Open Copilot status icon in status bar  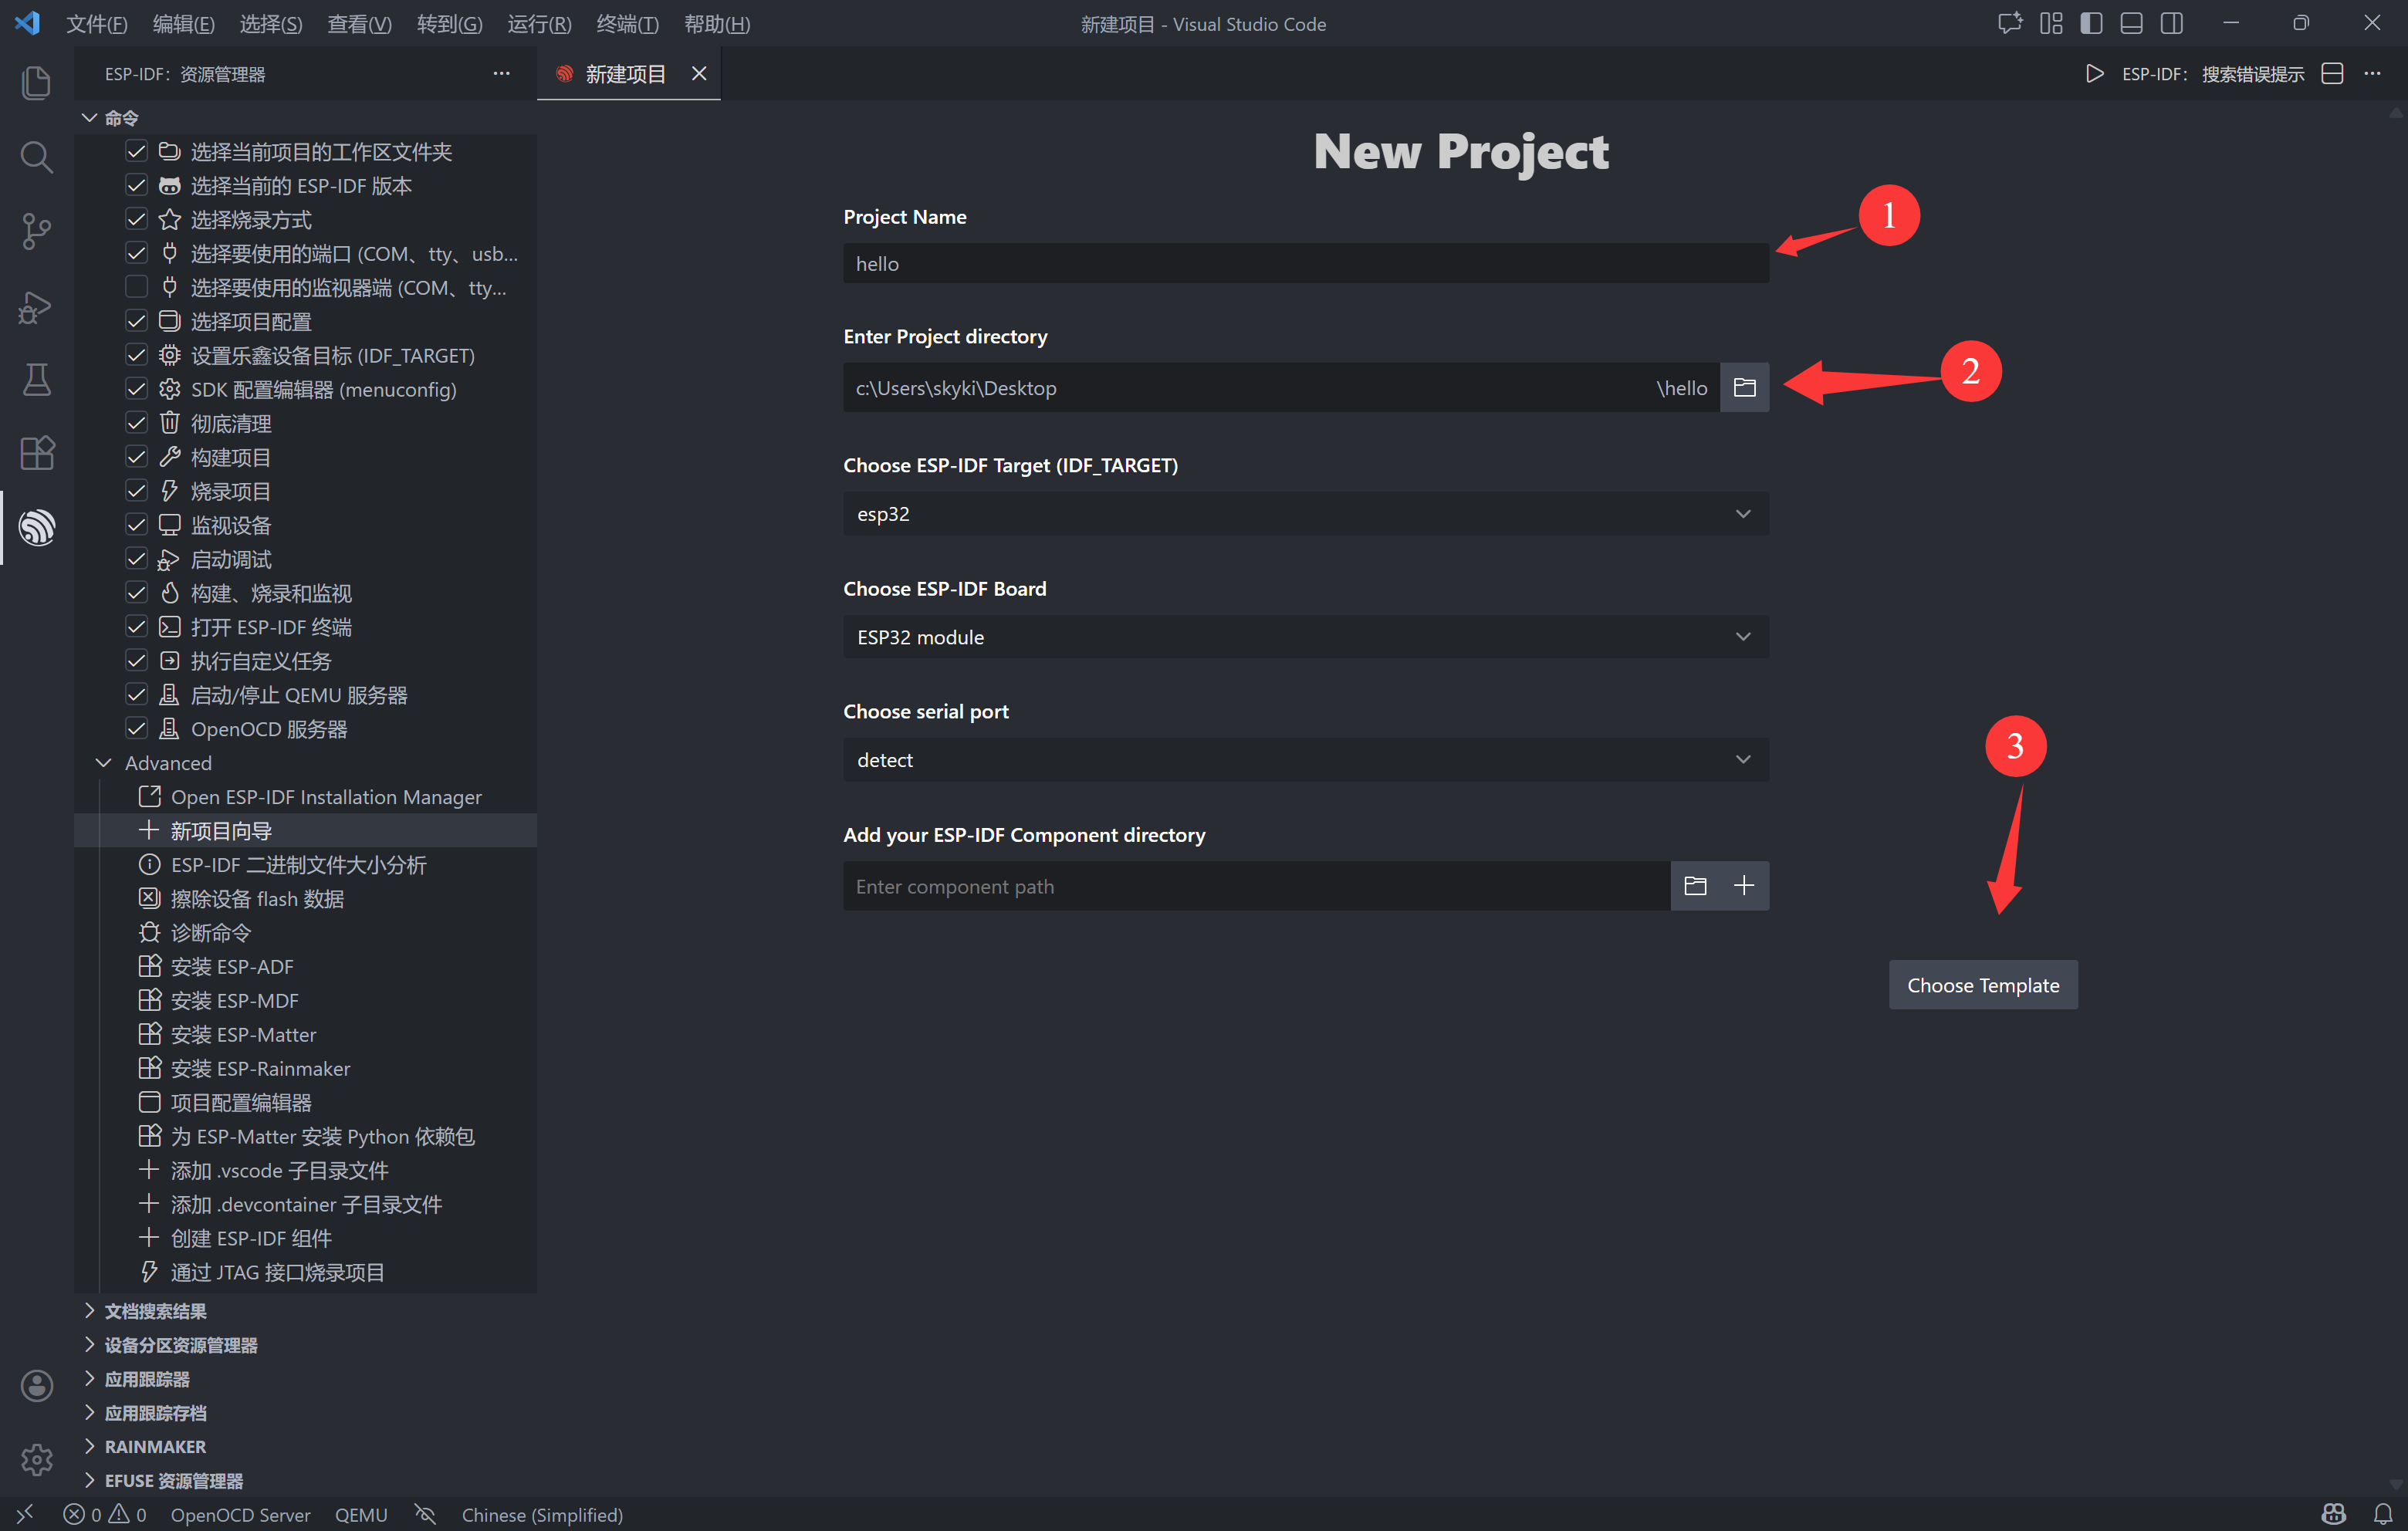point(2333,1514)
